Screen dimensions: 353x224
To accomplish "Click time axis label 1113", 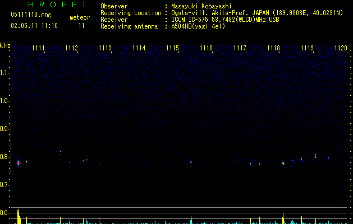I will (105, 48).
